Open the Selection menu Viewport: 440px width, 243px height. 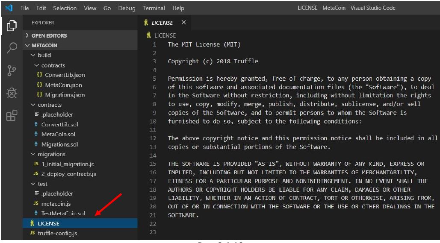coord(65,8)
